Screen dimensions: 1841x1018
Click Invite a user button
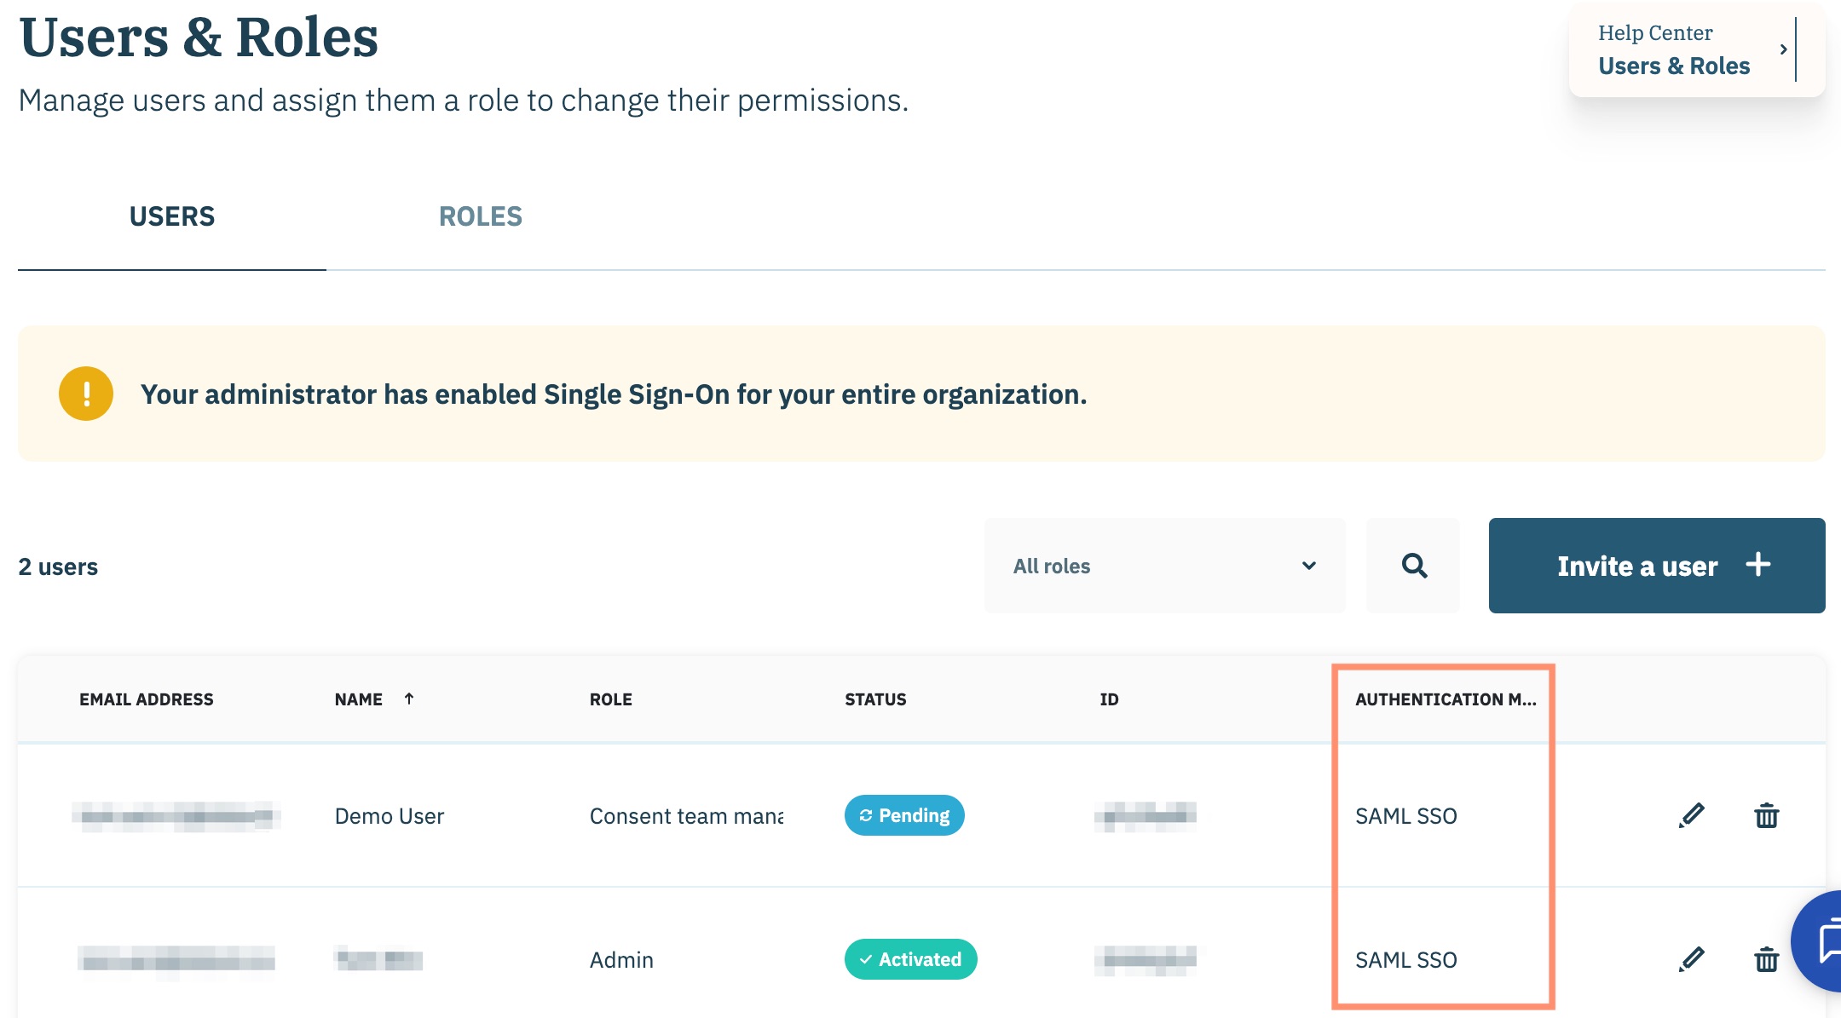pyautogui.click(x=1656, y=566)
